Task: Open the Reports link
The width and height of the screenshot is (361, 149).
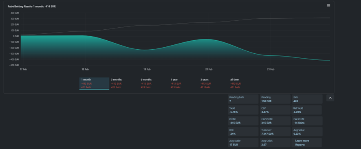Action: pos(300,145)
